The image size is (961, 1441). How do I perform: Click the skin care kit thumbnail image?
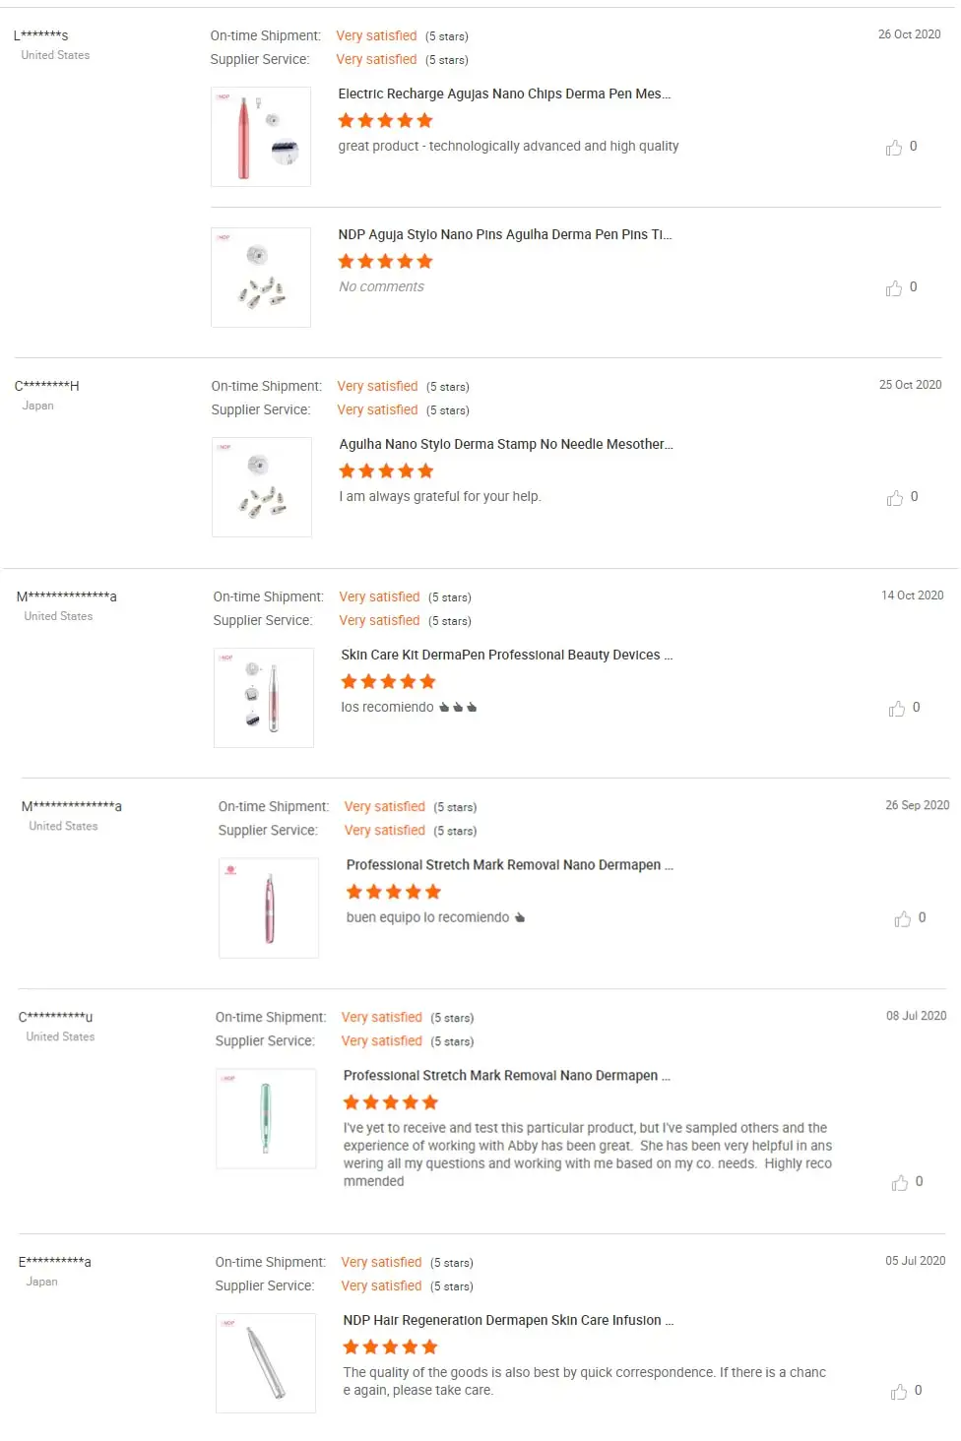(264, 698)
